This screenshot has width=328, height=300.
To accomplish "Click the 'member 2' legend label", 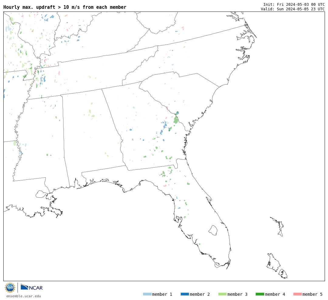I will pos(200,294).
